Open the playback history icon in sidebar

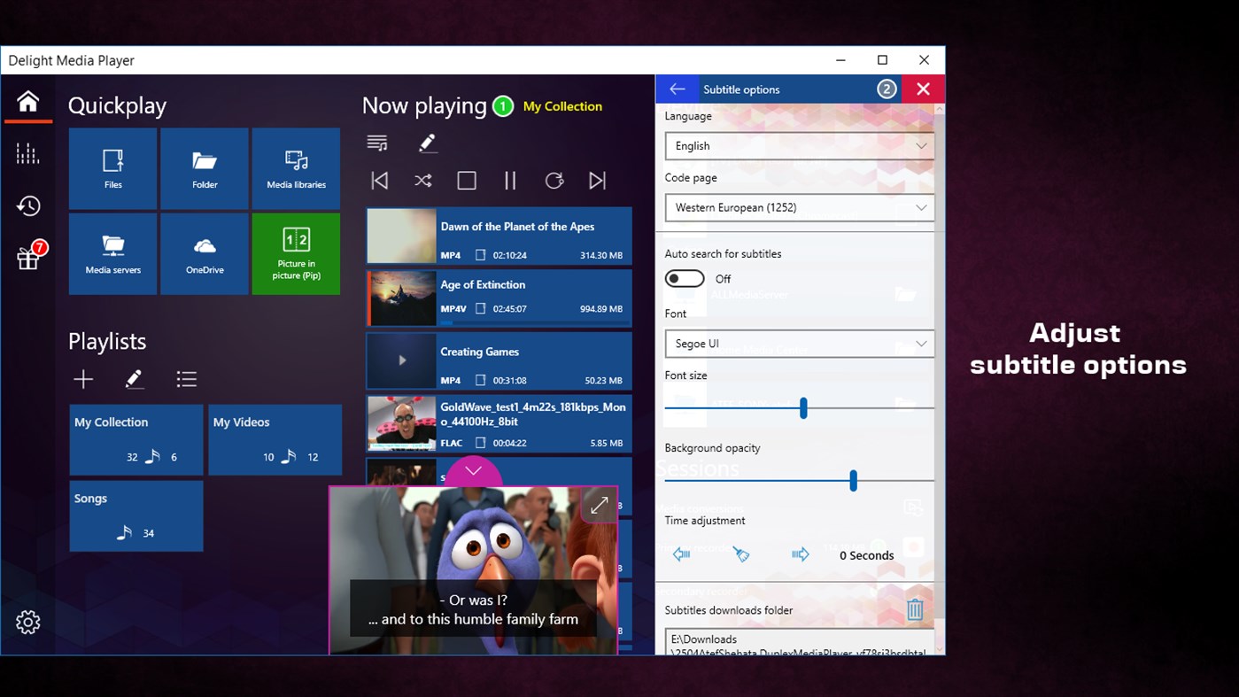[27, 205]
